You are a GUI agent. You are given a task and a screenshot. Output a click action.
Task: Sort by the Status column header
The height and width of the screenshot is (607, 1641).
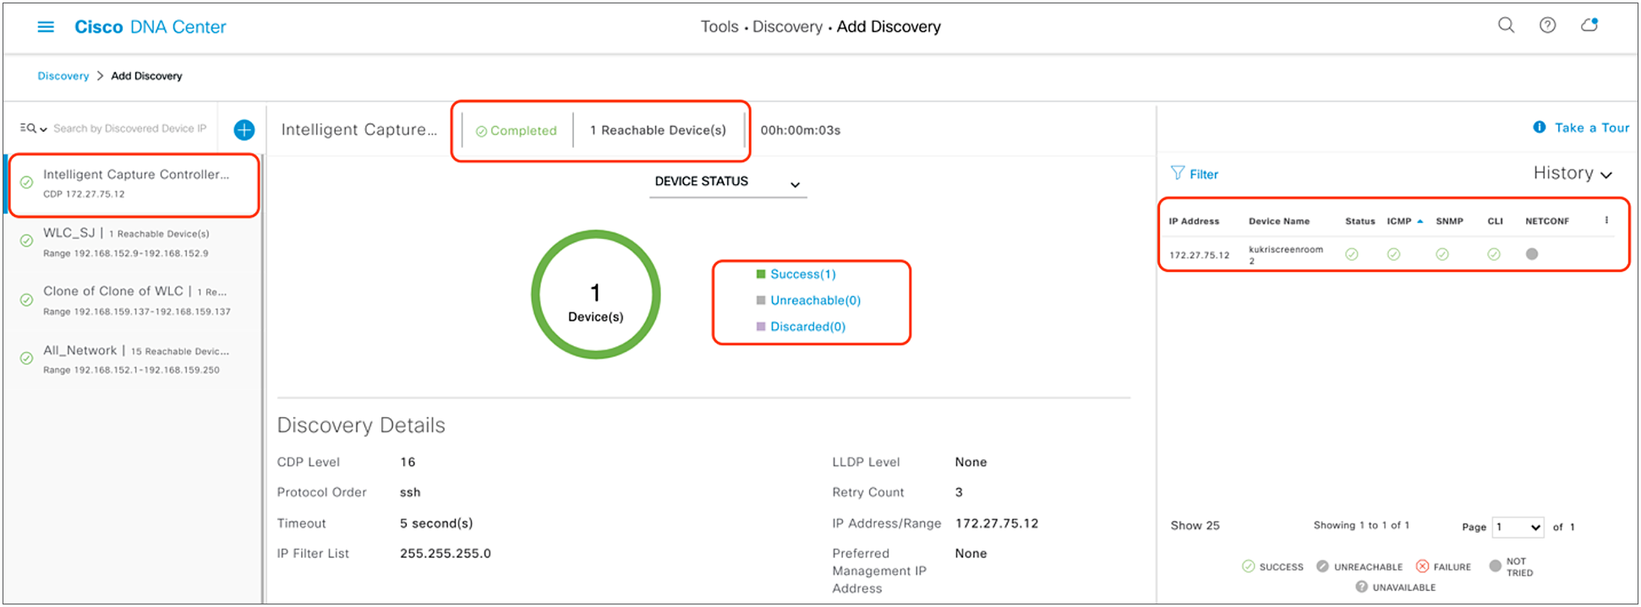click(1360, 221)
